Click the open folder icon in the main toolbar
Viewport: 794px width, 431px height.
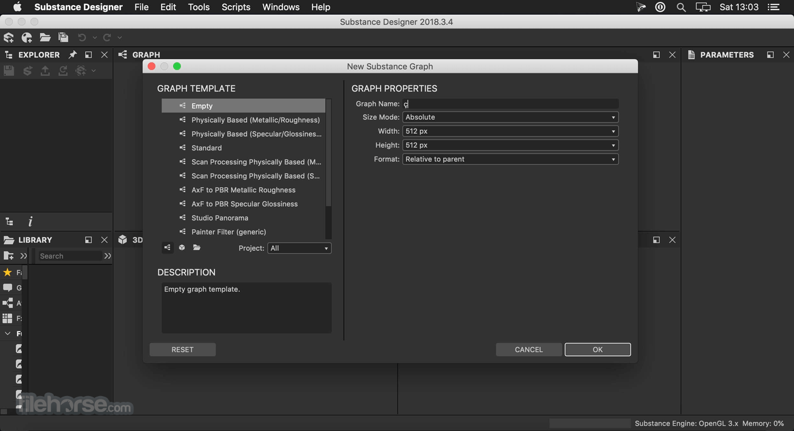click(x=45, y=38)
